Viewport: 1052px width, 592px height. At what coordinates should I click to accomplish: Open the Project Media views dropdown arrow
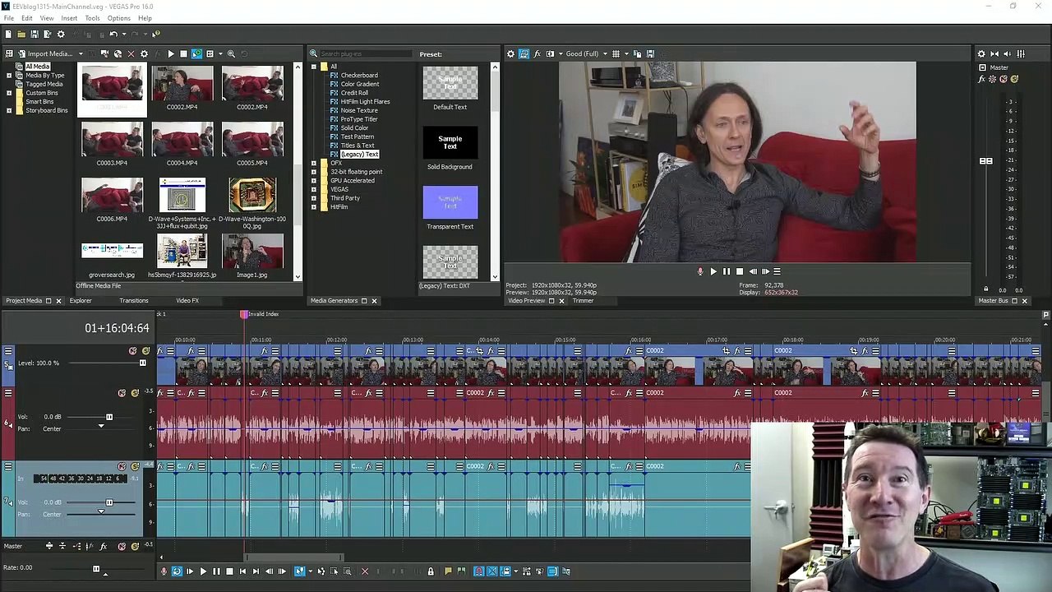pyautogui.click(x=219, y=54)
